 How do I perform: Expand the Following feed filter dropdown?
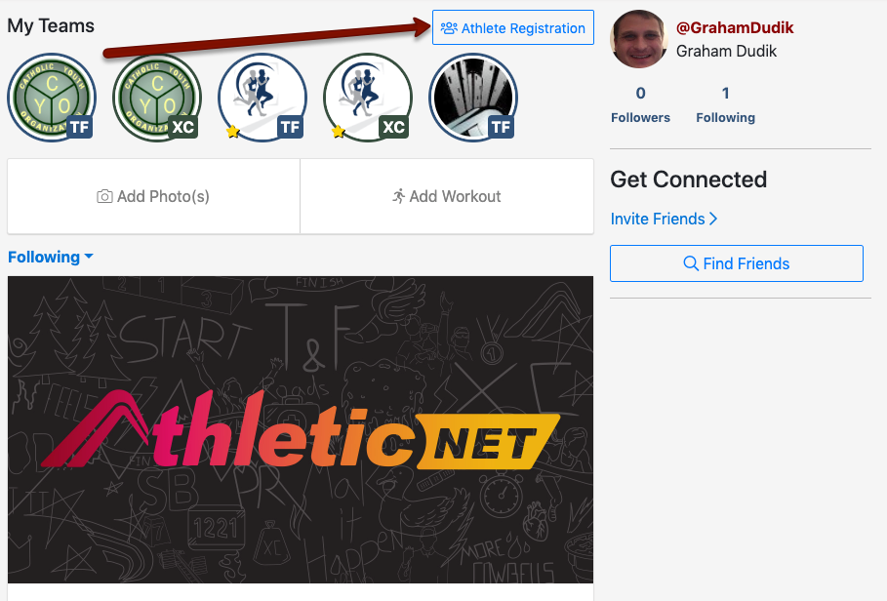tap(51, 257)
